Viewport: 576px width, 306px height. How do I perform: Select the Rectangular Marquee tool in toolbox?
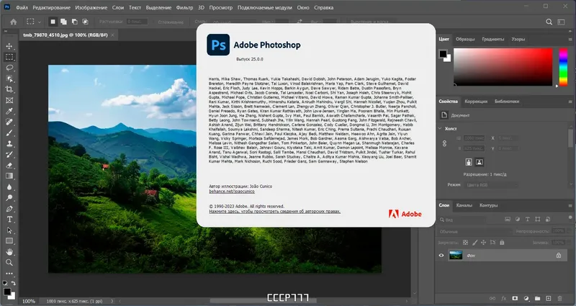pos(9,57)
